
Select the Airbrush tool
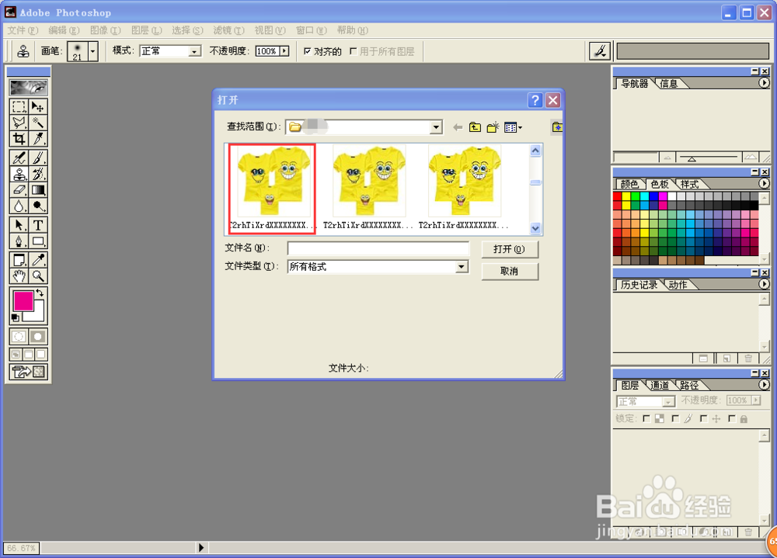[x=19, y=158]
